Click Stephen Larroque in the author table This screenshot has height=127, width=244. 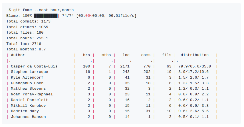[x=29, y=72]
